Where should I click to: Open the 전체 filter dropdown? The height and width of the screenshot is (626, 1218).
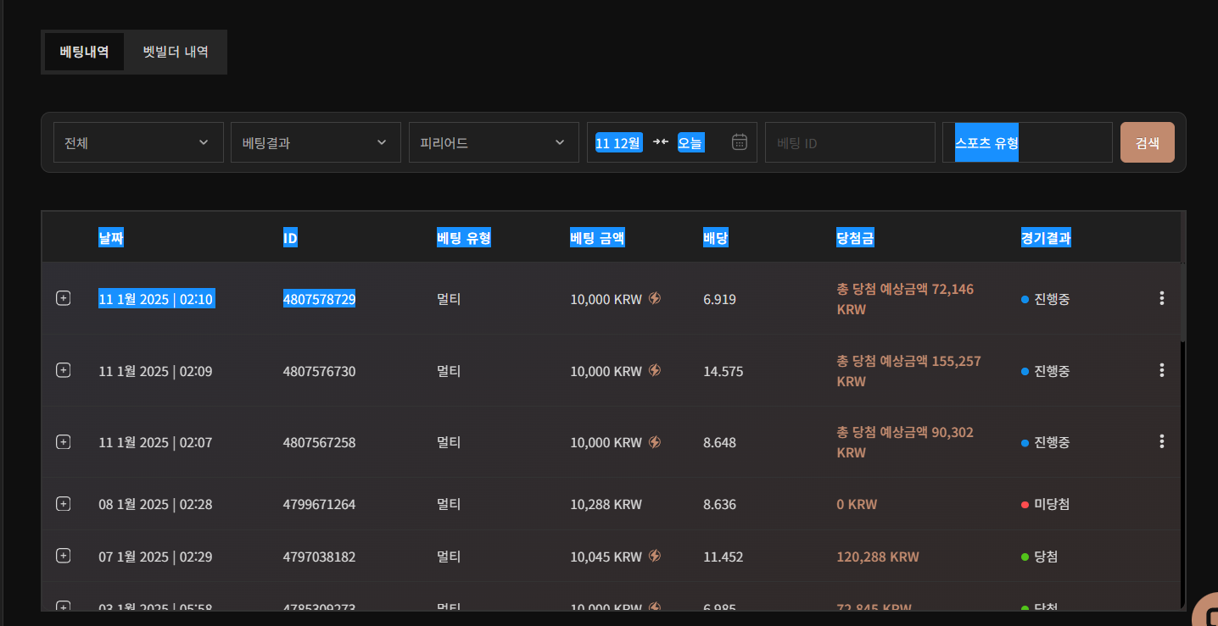pyautogui.click(x=138, y=142)
